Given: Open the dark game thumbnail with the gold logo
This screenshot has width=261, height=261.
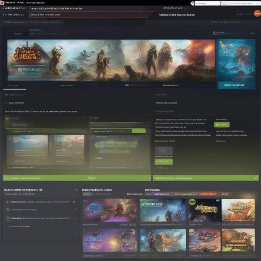Looking at the screenshot, I should point(205,210).
